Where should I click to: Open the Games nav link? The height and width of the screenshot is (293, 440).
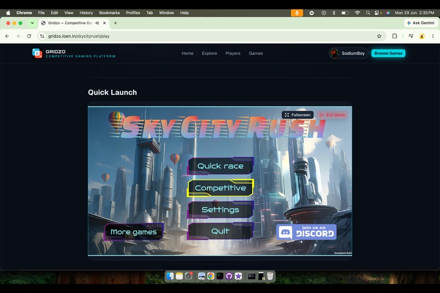pos(255,53)
